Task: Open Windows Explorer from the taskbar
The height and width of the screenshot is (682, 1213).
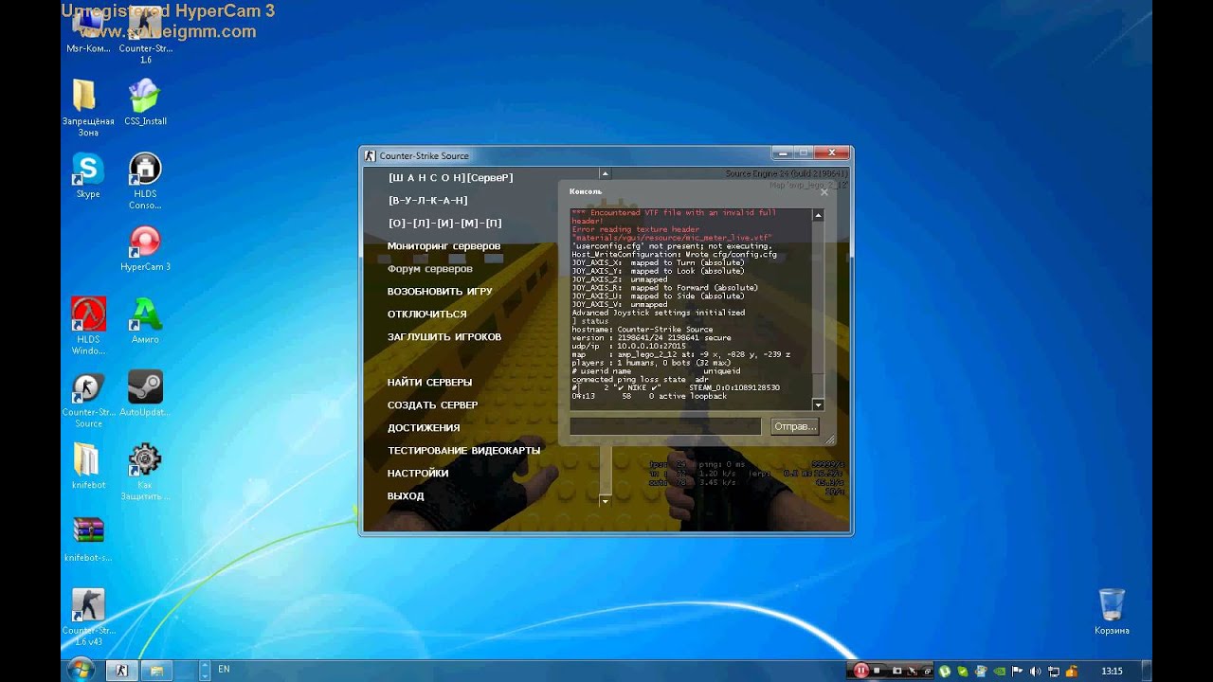Action: coord(155,670)
